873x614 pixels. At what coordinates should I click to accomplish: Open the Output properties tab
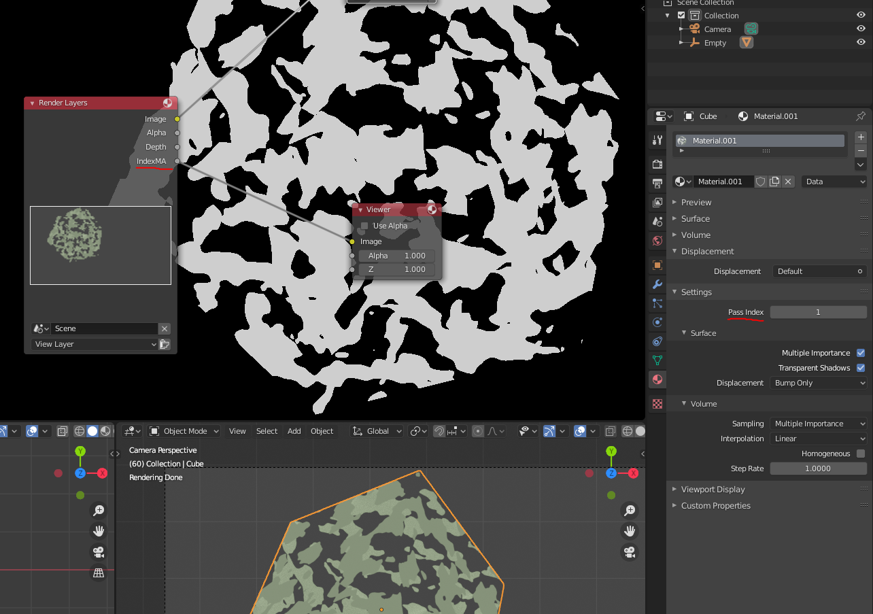(x=657, y=183)
